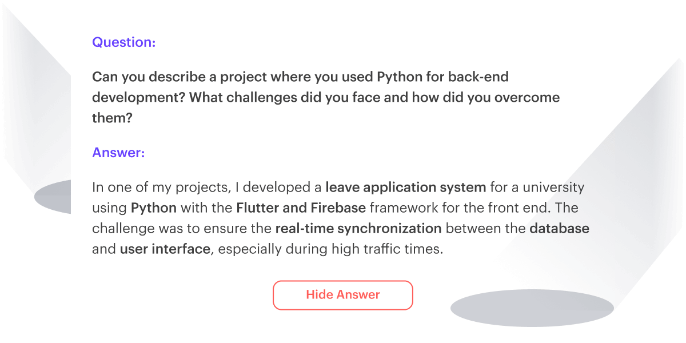Select the purple Answer label
The width and height of the screenshot is (686, 343).
(x=118, y=153)
